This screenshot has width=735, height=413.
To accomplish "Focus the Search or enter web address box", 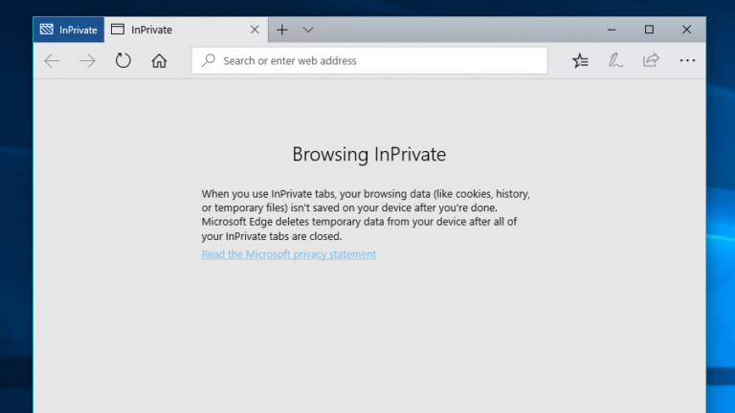I will coord(369,60).
